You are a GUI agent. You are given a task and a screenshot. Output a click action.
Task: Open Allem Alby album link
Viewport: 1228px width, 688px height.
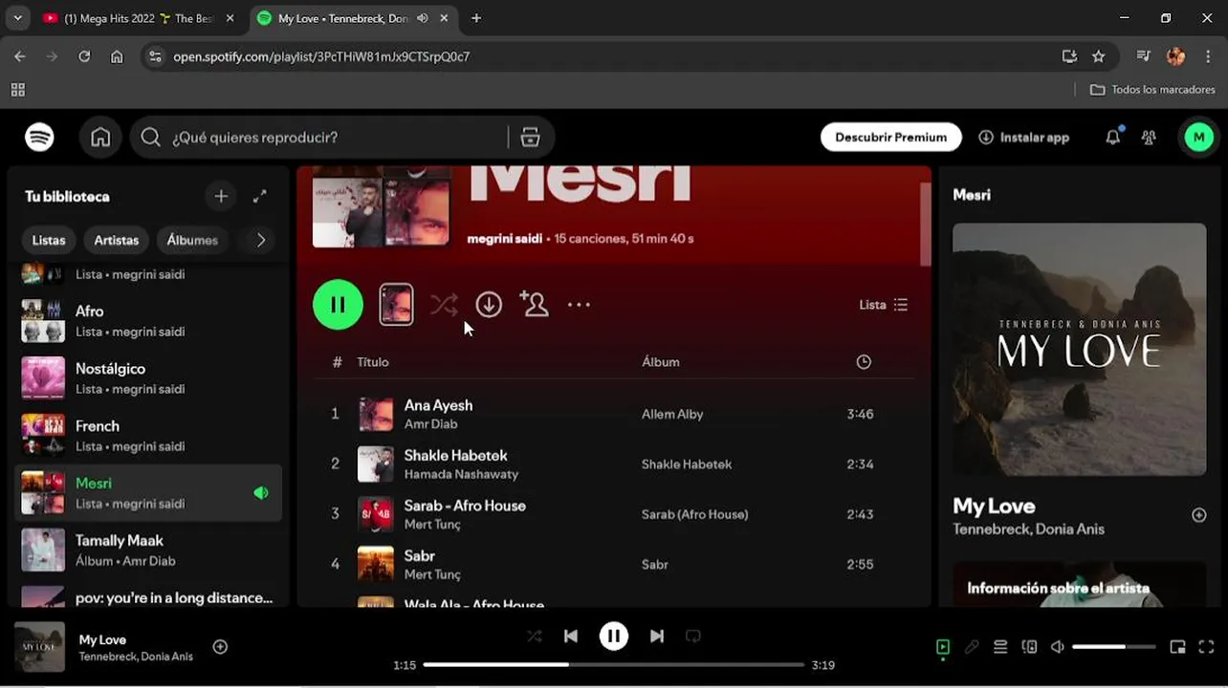672,414
